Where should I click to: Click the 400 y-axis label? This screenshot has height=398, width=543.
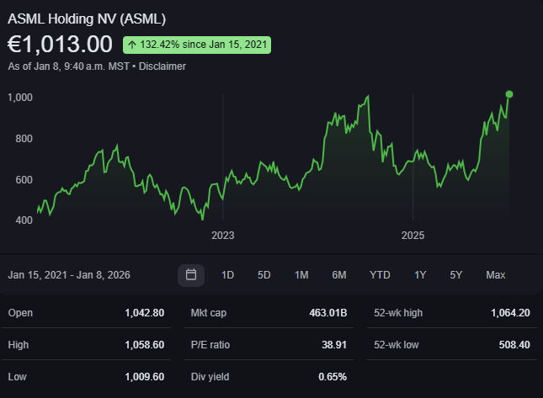coord(24,220)
